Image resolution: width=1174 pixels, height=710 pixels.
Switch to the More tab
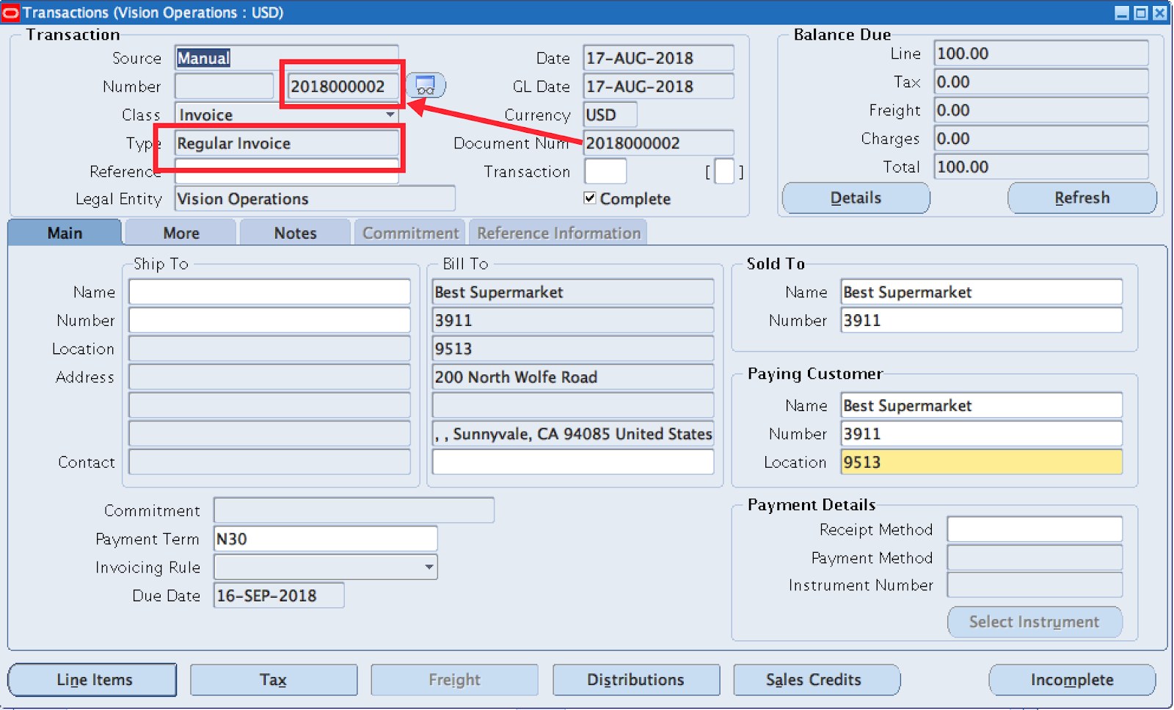180,232
